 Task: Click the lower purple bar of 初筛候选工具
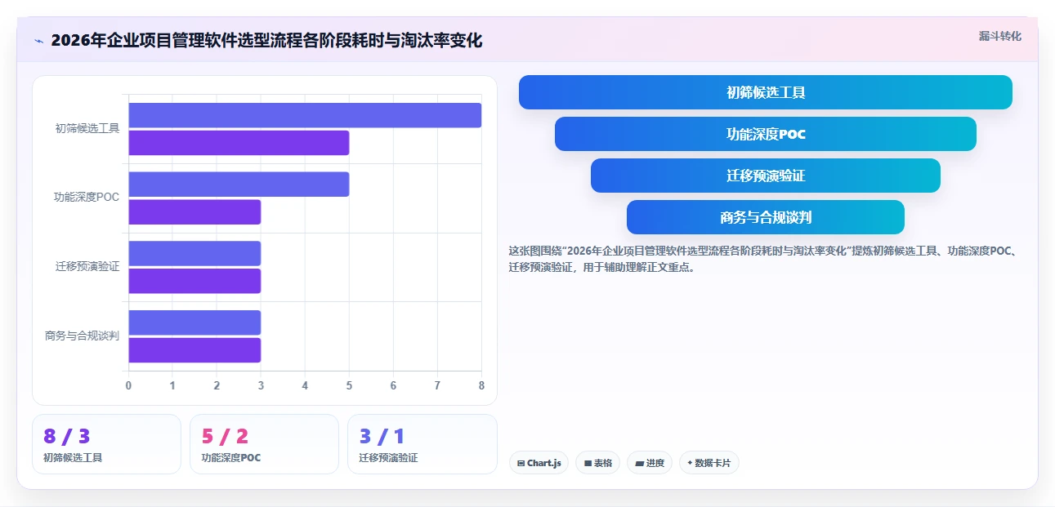239,143
